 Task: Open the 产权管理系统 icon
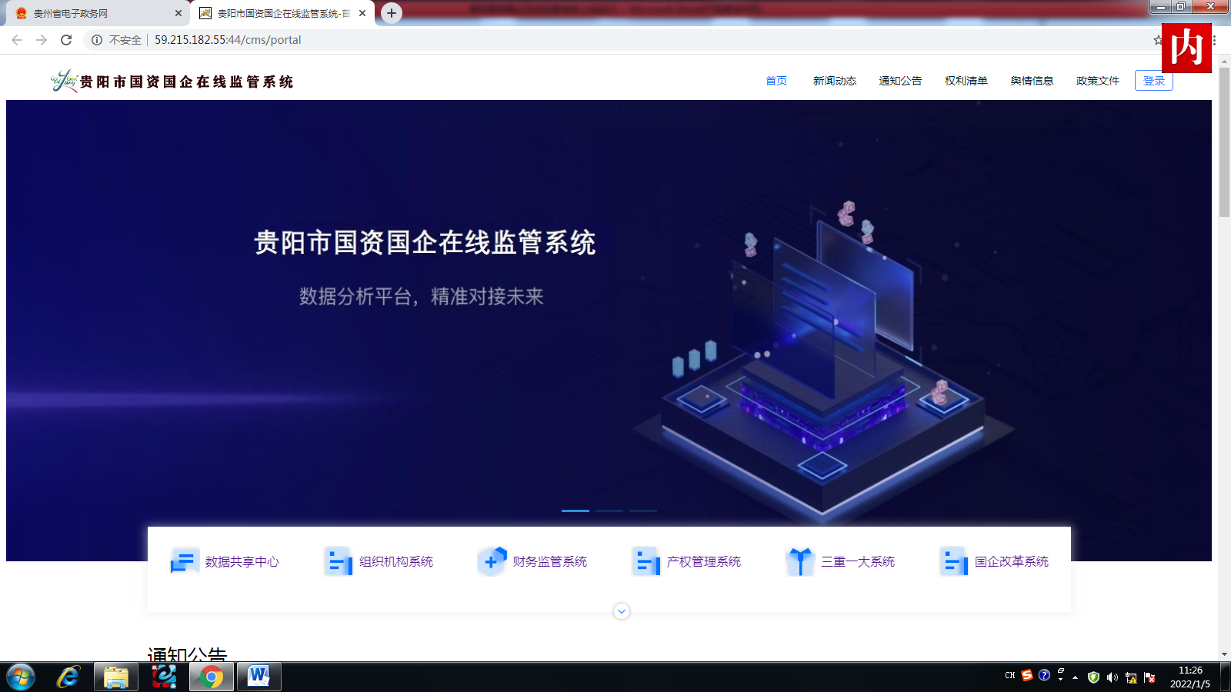coord(646,561)
